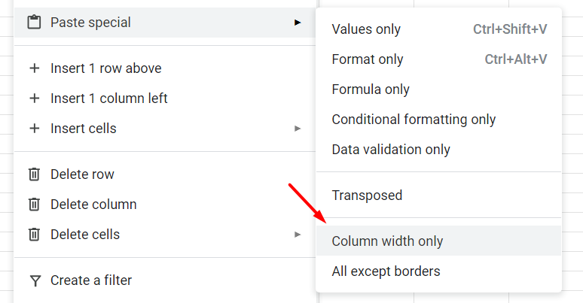The image size is (583, 303).
Task: Click trash icon beside Delete column
Action: [x=34, y=205]
